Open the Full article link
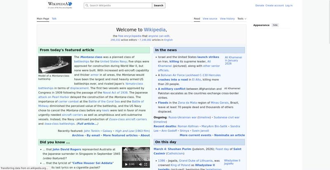Viewport: 330px width, 170px height. [x=87, y=124]
